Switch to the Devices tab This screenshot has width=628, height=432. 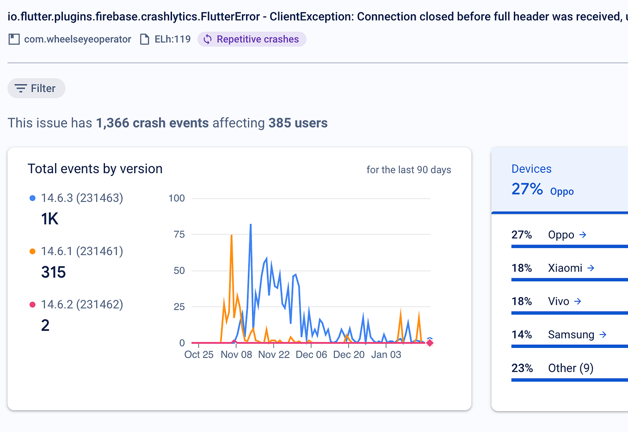point(531,169)
